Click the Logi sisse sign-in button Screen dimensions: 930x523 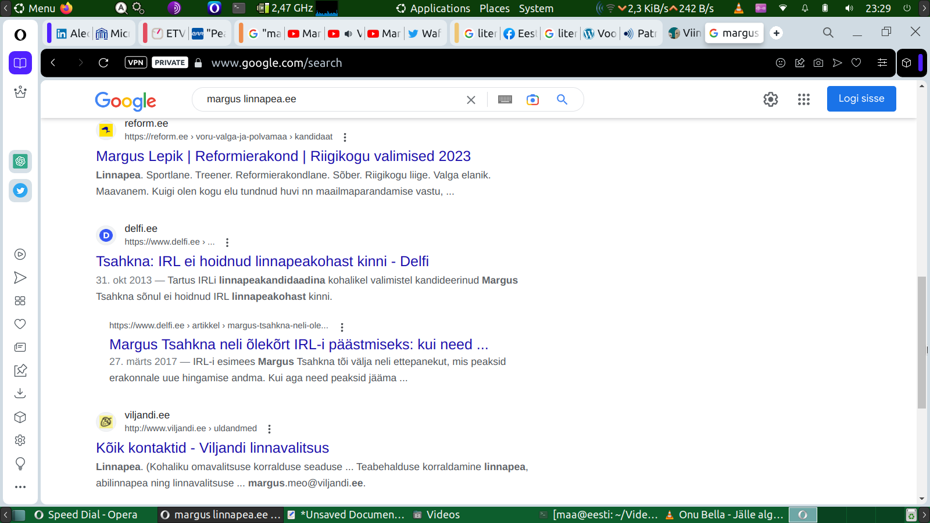(x=861, y=99)
